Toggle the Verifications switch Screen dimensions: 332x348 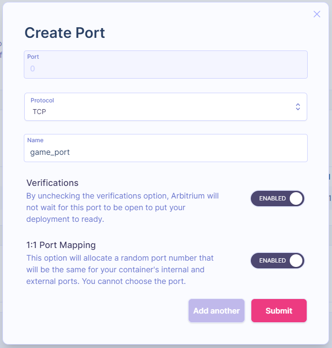(277, 199)
